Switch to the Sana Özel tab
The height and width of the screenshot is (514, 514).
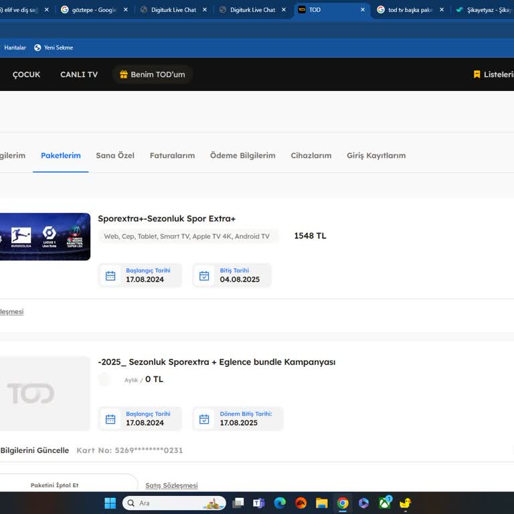[115, 155]
